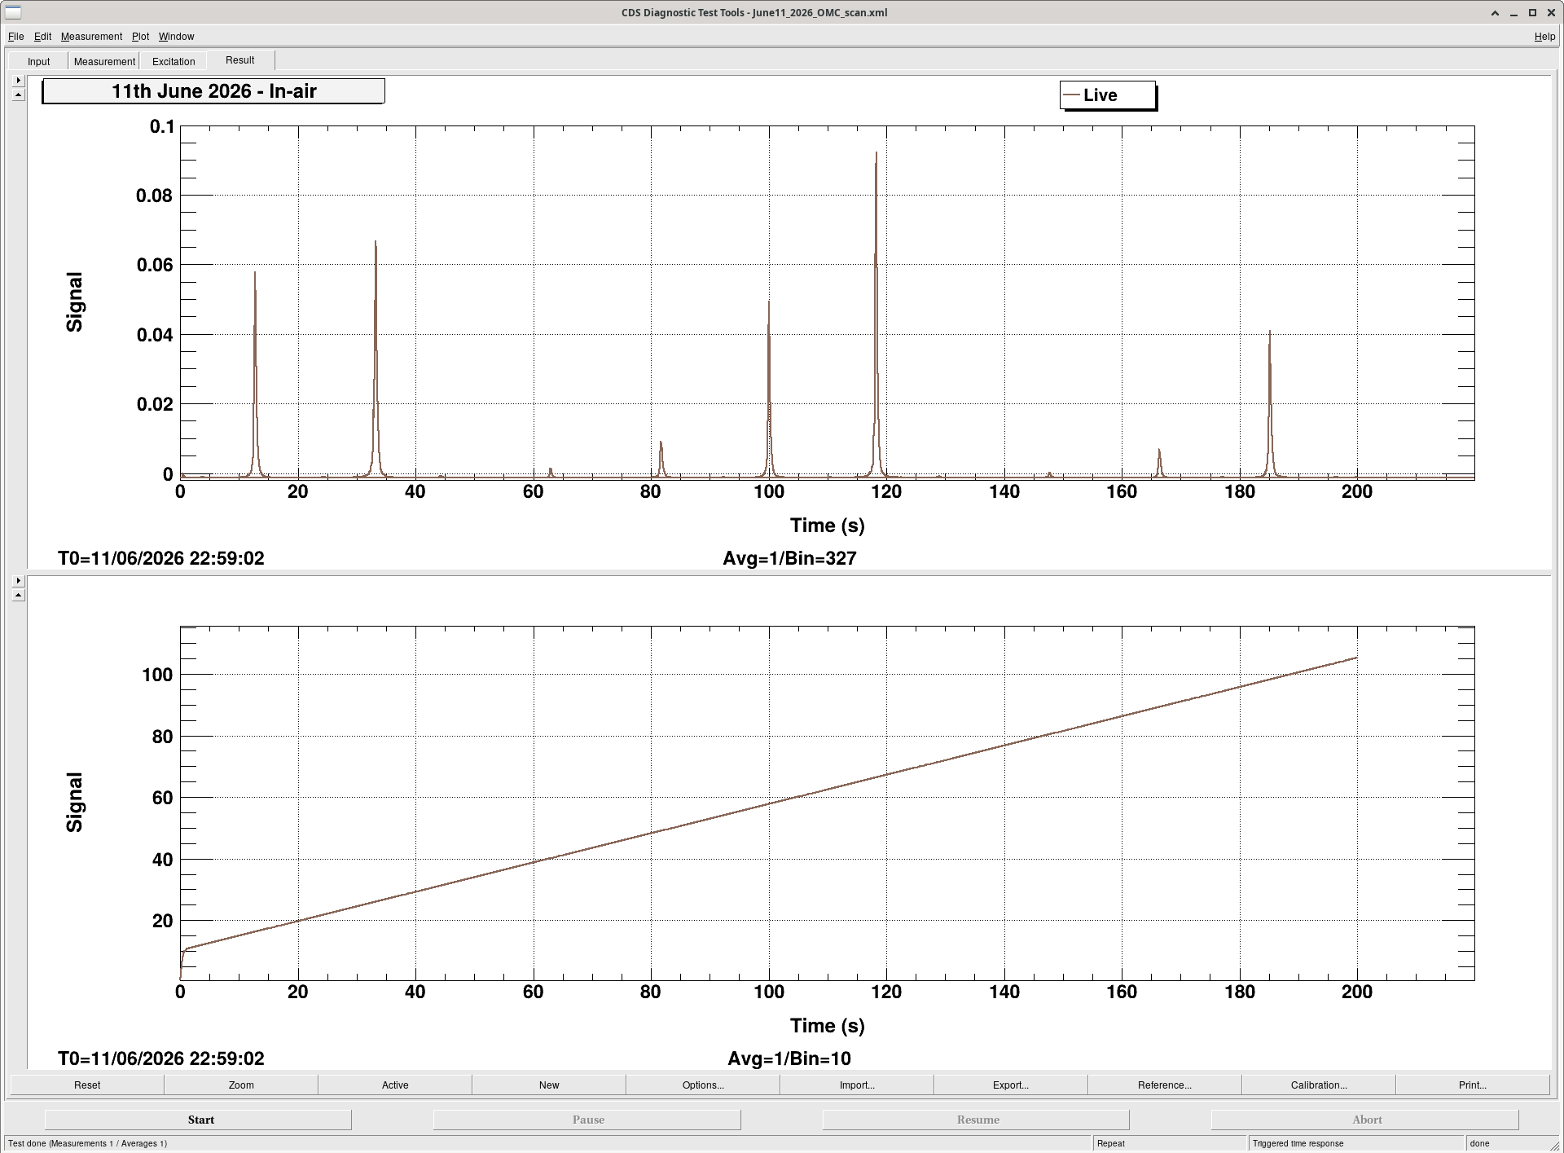
Task: Switch to the Measurement tab
Action: click(104, 61)
